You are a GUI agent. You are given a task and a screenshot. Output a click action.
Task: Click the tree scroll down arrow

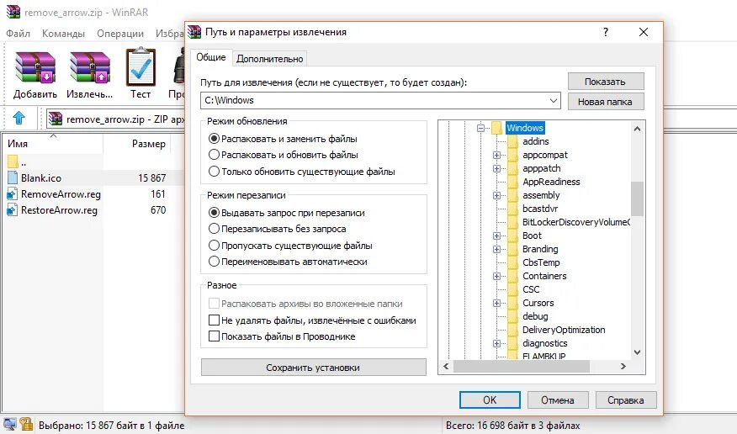point(638,352)
